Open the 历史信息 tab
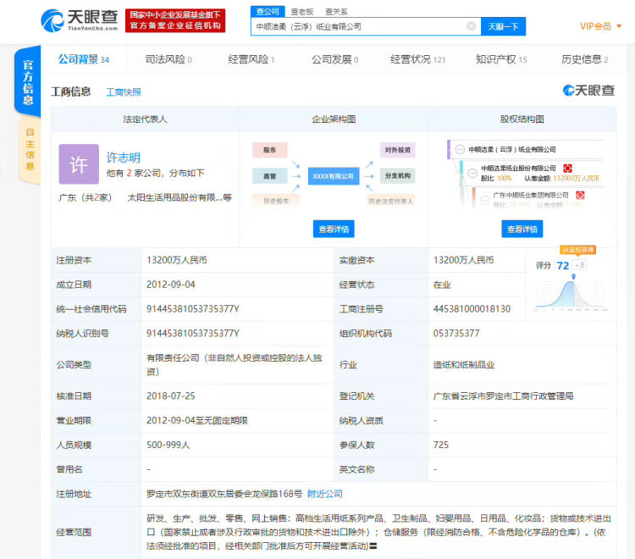The image size is (635, 559). 585,59
